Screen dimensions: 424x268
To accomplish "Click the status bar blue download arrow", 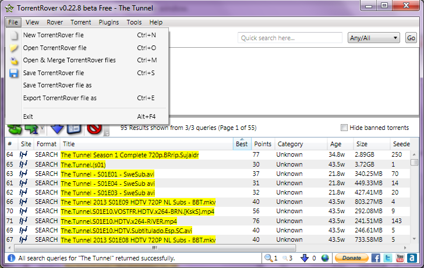I will (305, 258).
